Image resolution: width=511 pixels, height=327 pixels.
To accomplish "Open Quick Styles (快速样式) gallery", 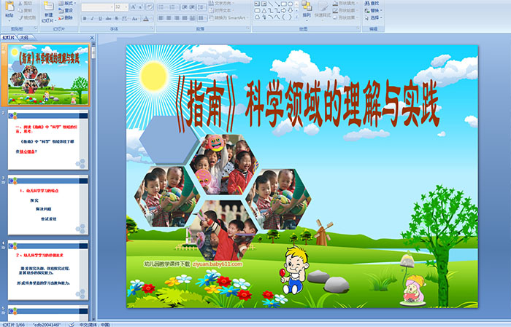I will 323,9.
